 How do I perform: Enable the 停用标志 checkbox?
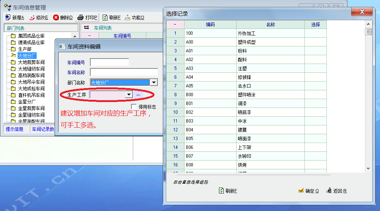coord(134,106)
